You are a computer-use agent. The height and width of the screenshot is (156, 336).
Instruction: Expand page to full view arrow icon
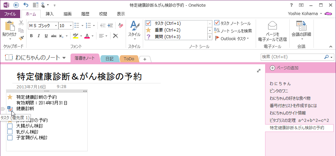[x=259, y=70]
